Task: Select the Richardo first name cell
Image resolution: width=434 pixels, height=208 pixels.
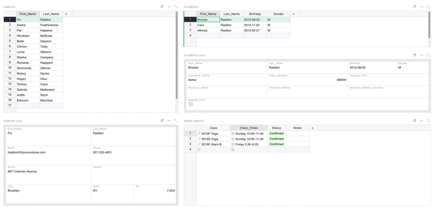Action: [x=28, y=63]
